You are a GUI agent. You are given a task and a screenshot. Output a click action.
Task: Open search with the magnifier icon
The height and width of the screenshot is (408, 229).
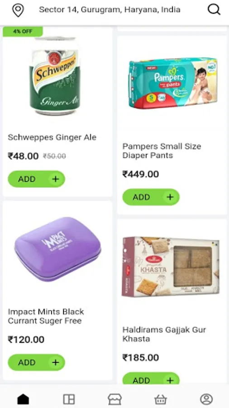[214, 10]
